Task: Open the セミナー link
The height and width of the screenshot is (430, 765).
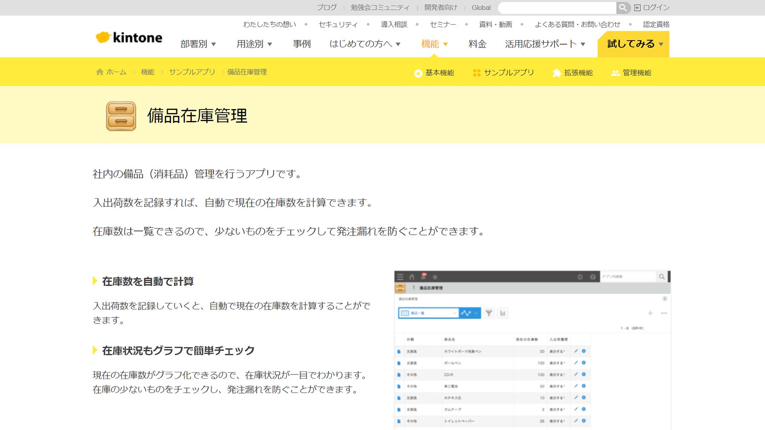Action: [443, 24]
